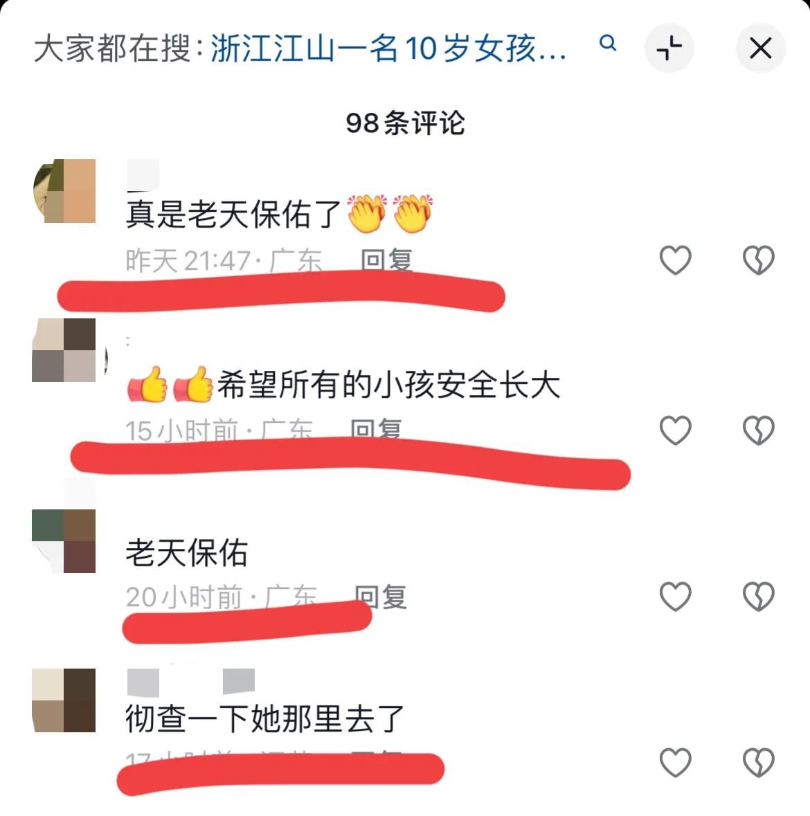Screen dimensions: 810x816
Task: Select the comment text "彻查一下她那里去了"
Action: 265,718
